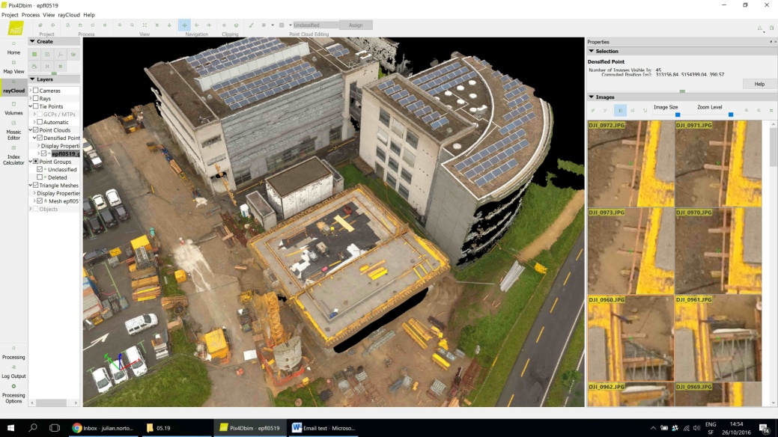Select the highlighted navigation mode icon
The height and width of the screenshot is (437, 778).
(184, 25)
